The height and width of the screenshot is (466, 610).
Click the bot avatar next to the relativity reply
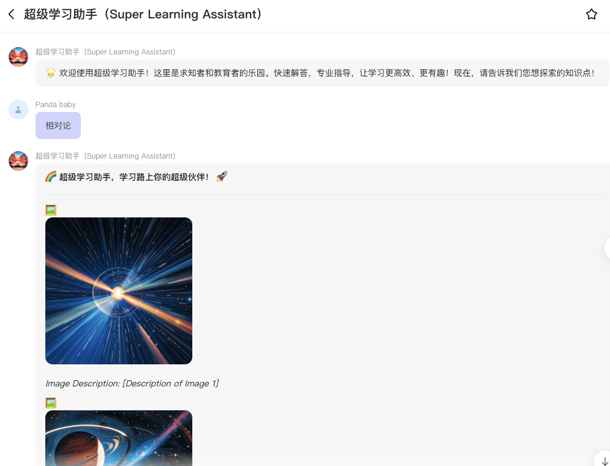pos(18,161)
